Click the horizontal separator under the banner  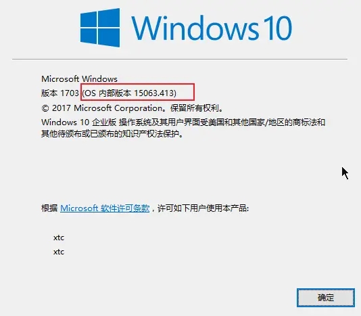pyautogui.click(x=180, y=60)
